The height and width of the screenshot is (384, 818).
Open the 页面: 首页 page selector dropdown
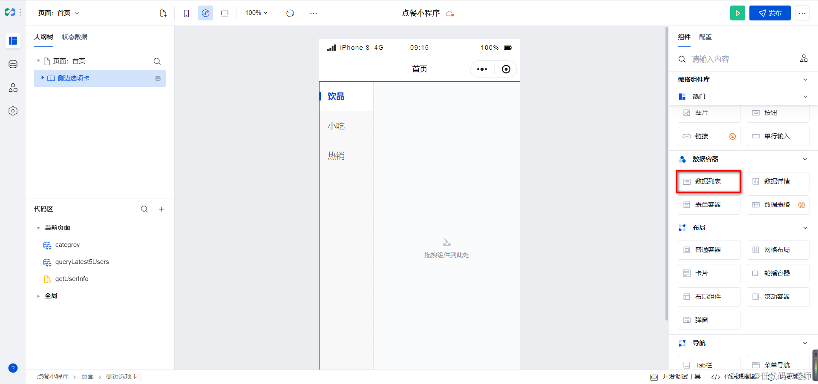58,13
